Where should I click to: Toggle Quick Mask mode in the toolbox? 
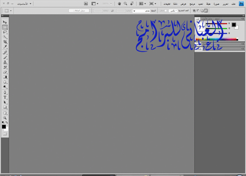(5, 134)
